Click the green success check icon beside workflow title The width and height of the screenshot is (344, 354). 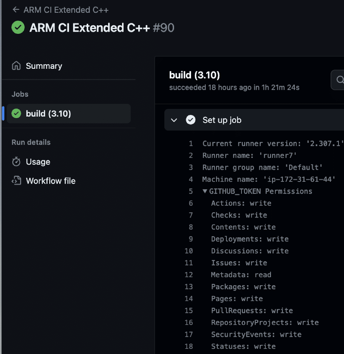18,27
